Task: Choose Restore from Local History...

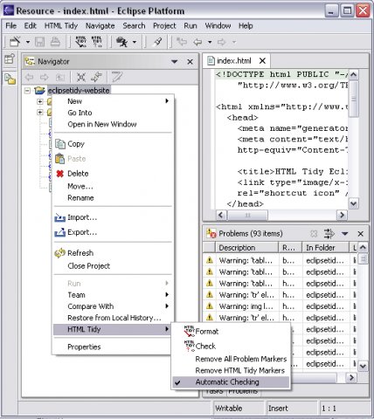Action: [114, 318]
